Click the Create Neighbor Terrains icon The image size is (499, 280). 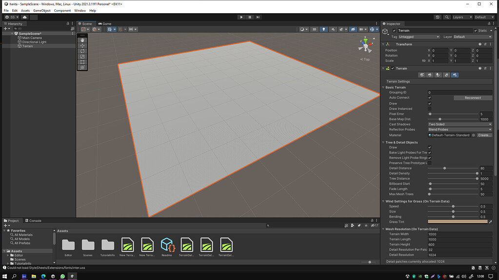click(x=422, y=75)
